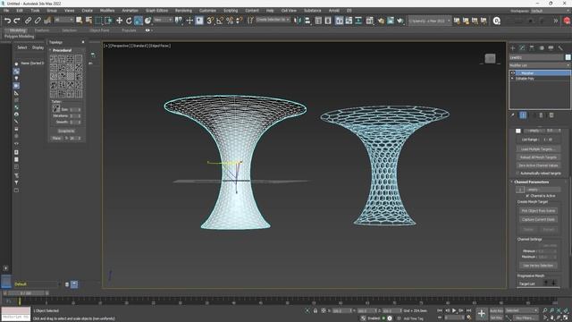Choose the Rectangular Selection Region tool

pyautogui.click(x=98, y=21)
